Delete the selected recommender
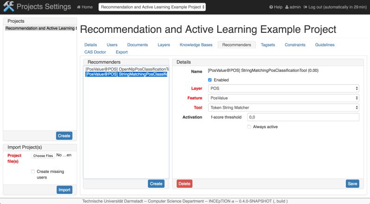Screen dimensions: 370x204 point(185,184)
